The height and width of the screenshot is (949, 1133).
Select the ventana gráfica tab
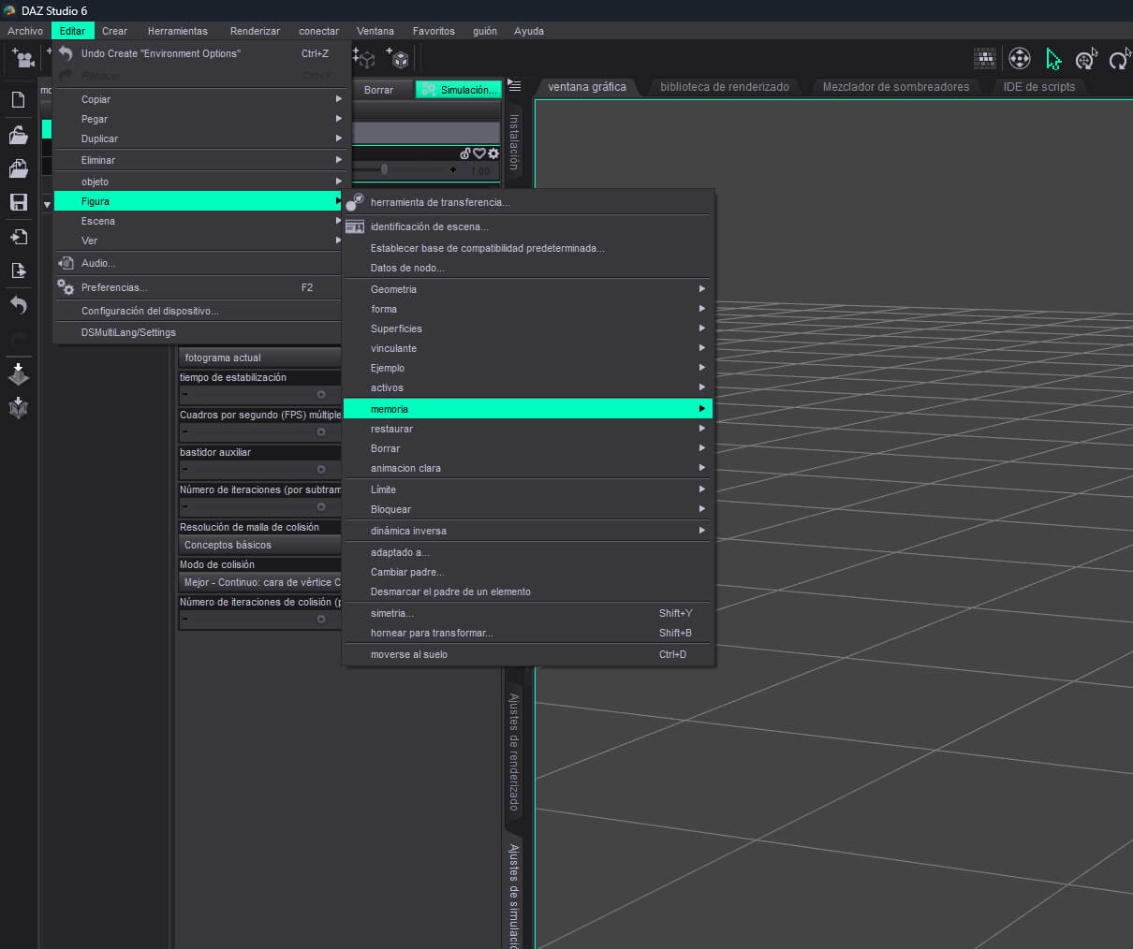tap(587, 87)
